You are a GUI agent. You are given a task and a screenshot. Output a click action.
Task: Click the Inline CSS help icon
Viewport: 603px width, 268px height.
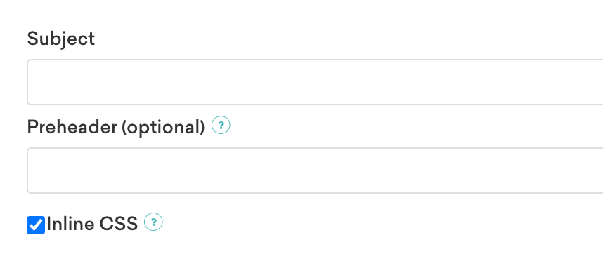pyautogui.click(x=153, y=222)
